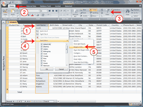
Task: Open the External Data tab
Action: [31, 6]
